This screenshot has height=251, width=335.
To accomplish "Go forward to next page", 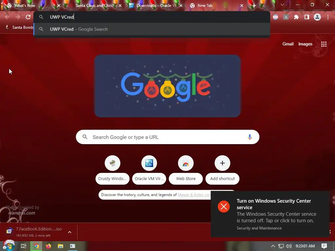I will coord(18,17).
